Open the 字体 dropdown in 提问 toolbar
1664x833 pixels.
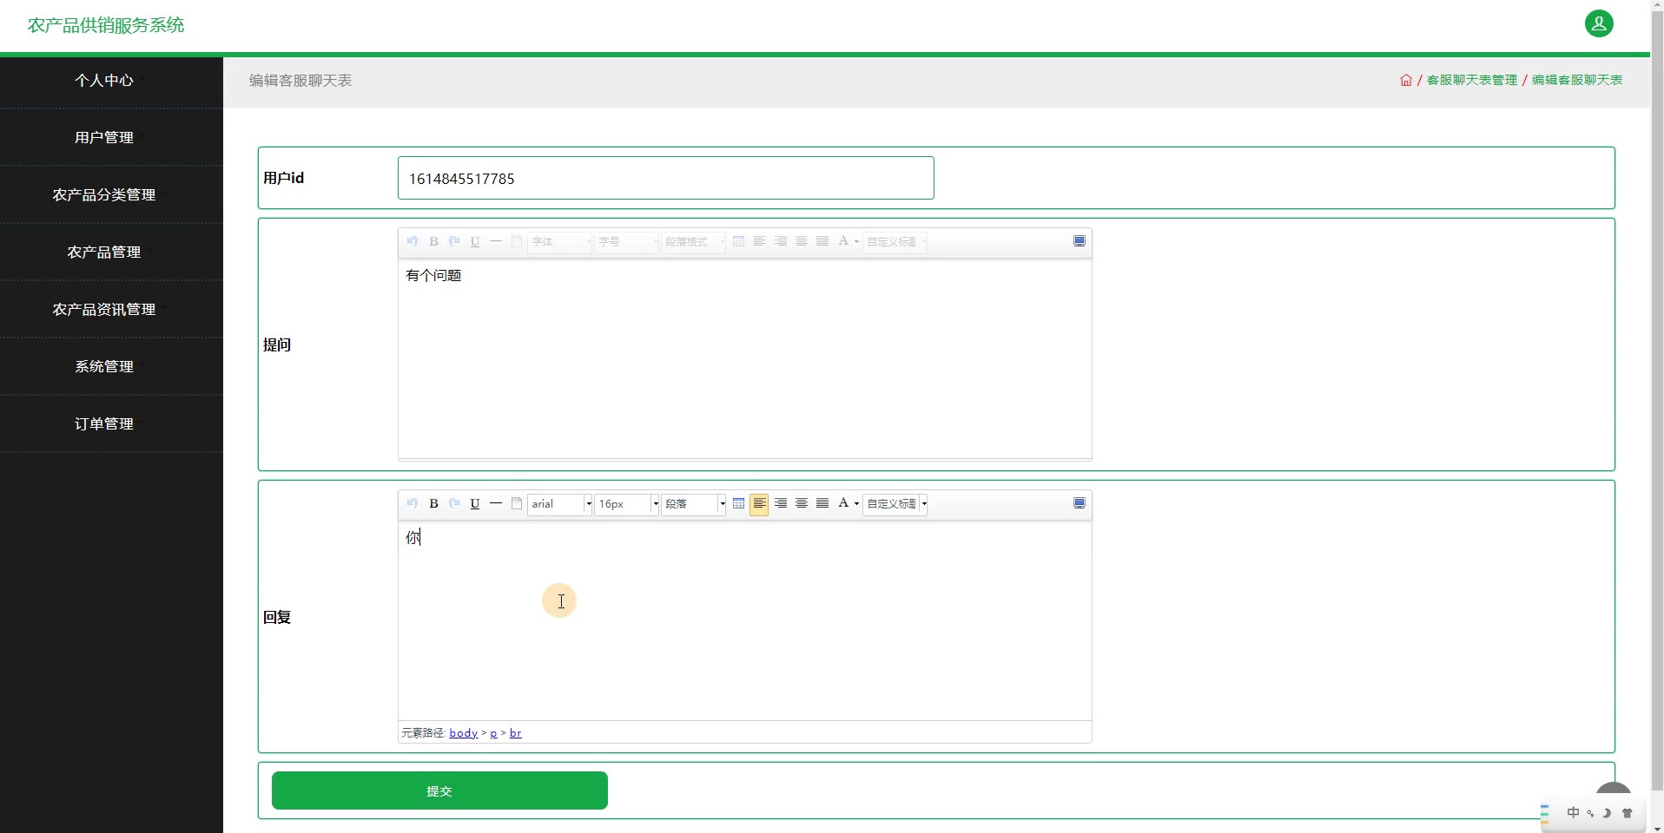point(560,242)
